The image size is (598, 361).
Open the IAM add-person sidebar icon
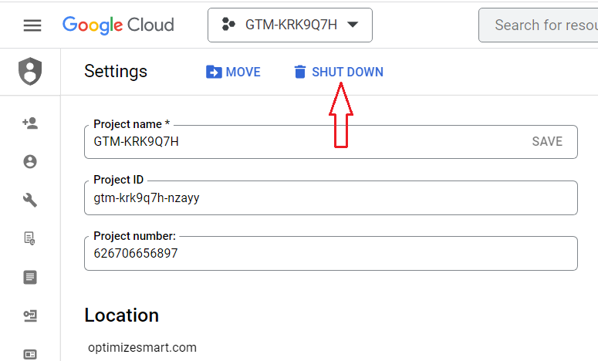pyautogui.click(x=30, y=123)
